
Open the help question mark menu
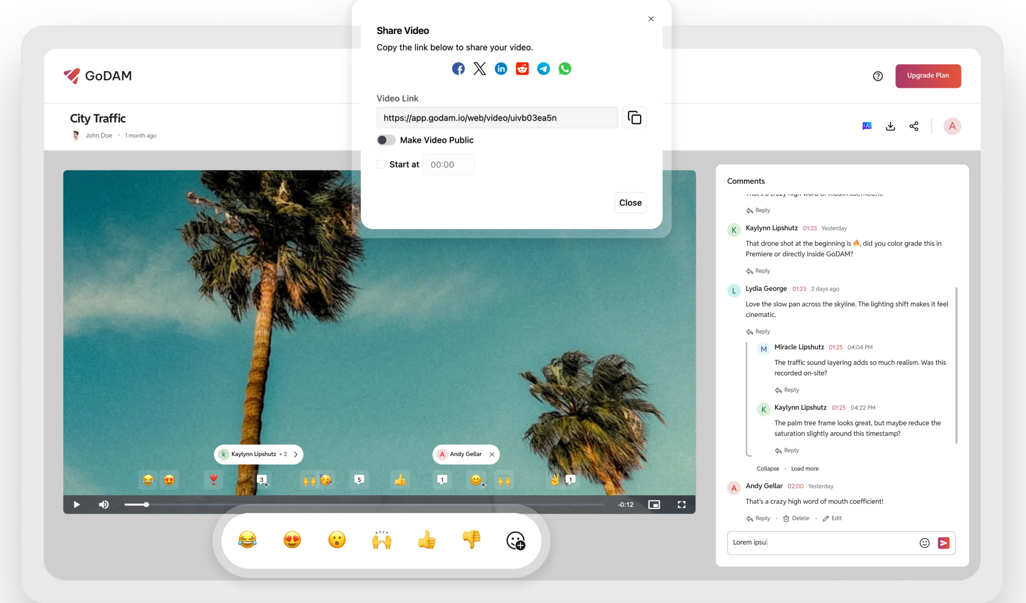click(x=878, y=76)
